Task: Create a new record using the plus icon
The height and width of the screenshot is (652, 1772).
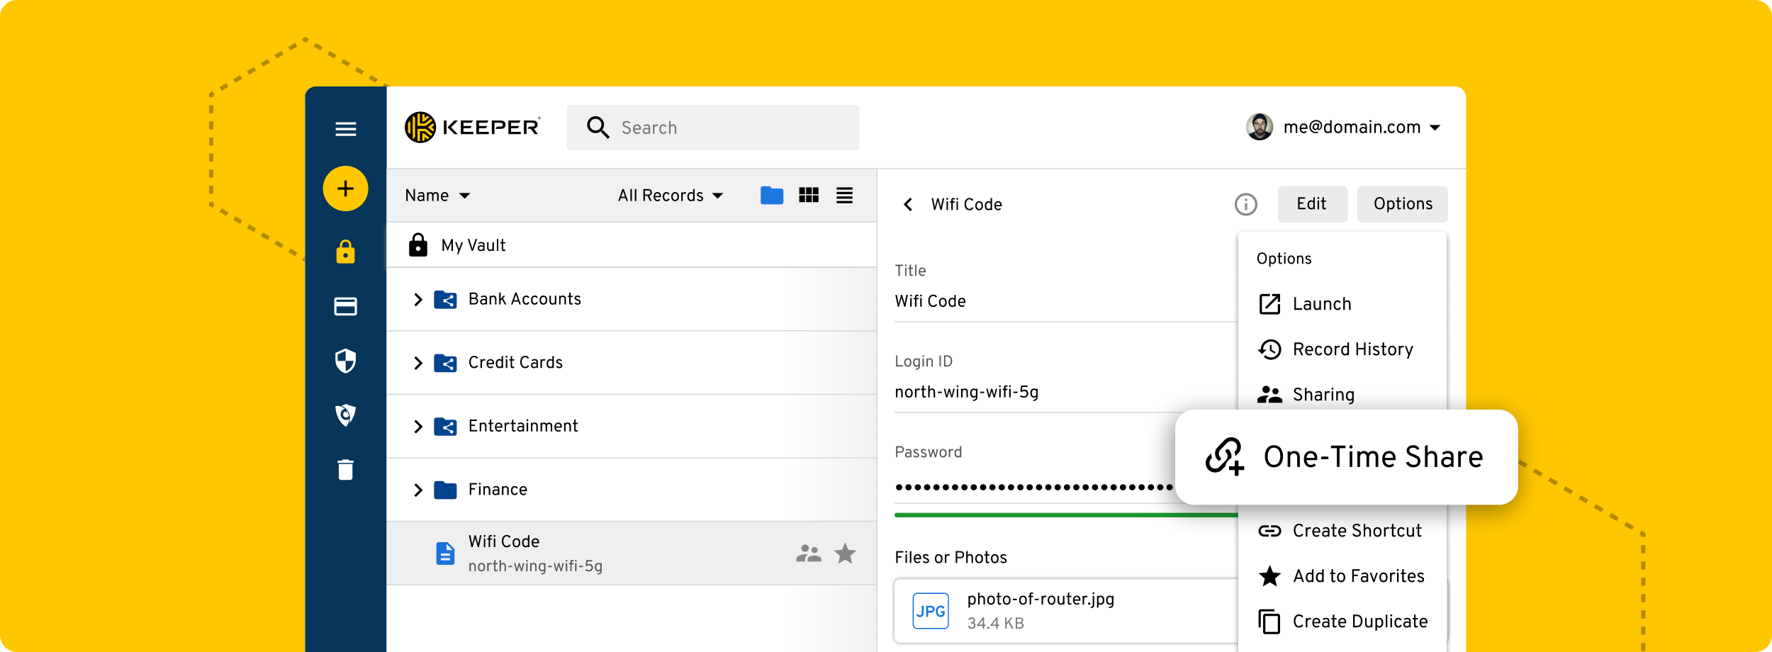Action: click(345, 189)
